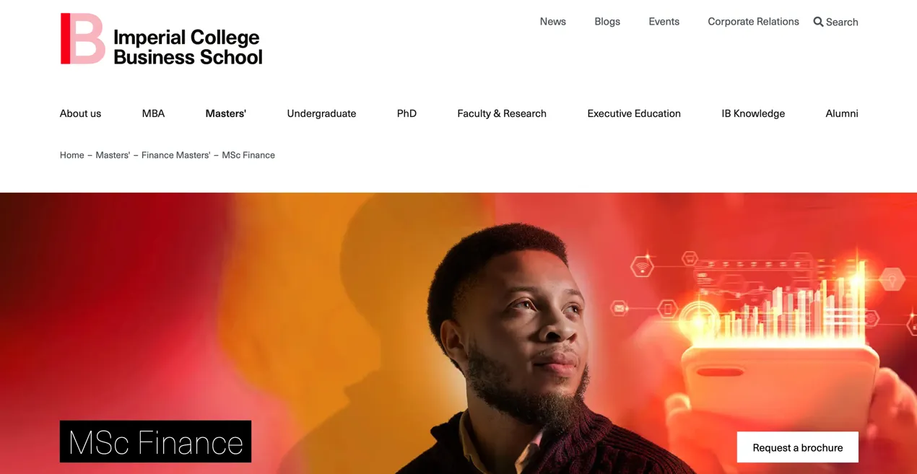Screen dimensions: 917x474
Task: Select Executive Education in navigation
Action: [x=634, y=113]
